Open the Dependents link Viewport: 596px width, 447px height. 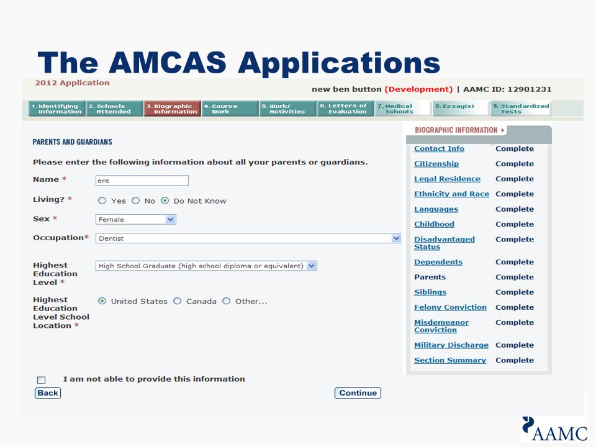point(438,262)
